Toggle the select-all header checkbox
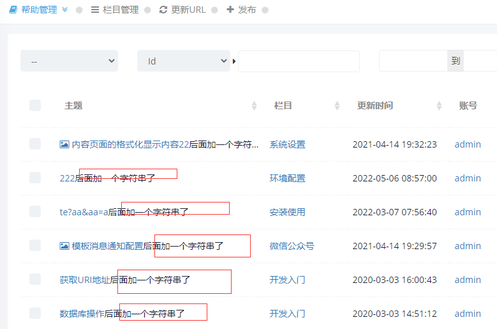 coord(35,105)
